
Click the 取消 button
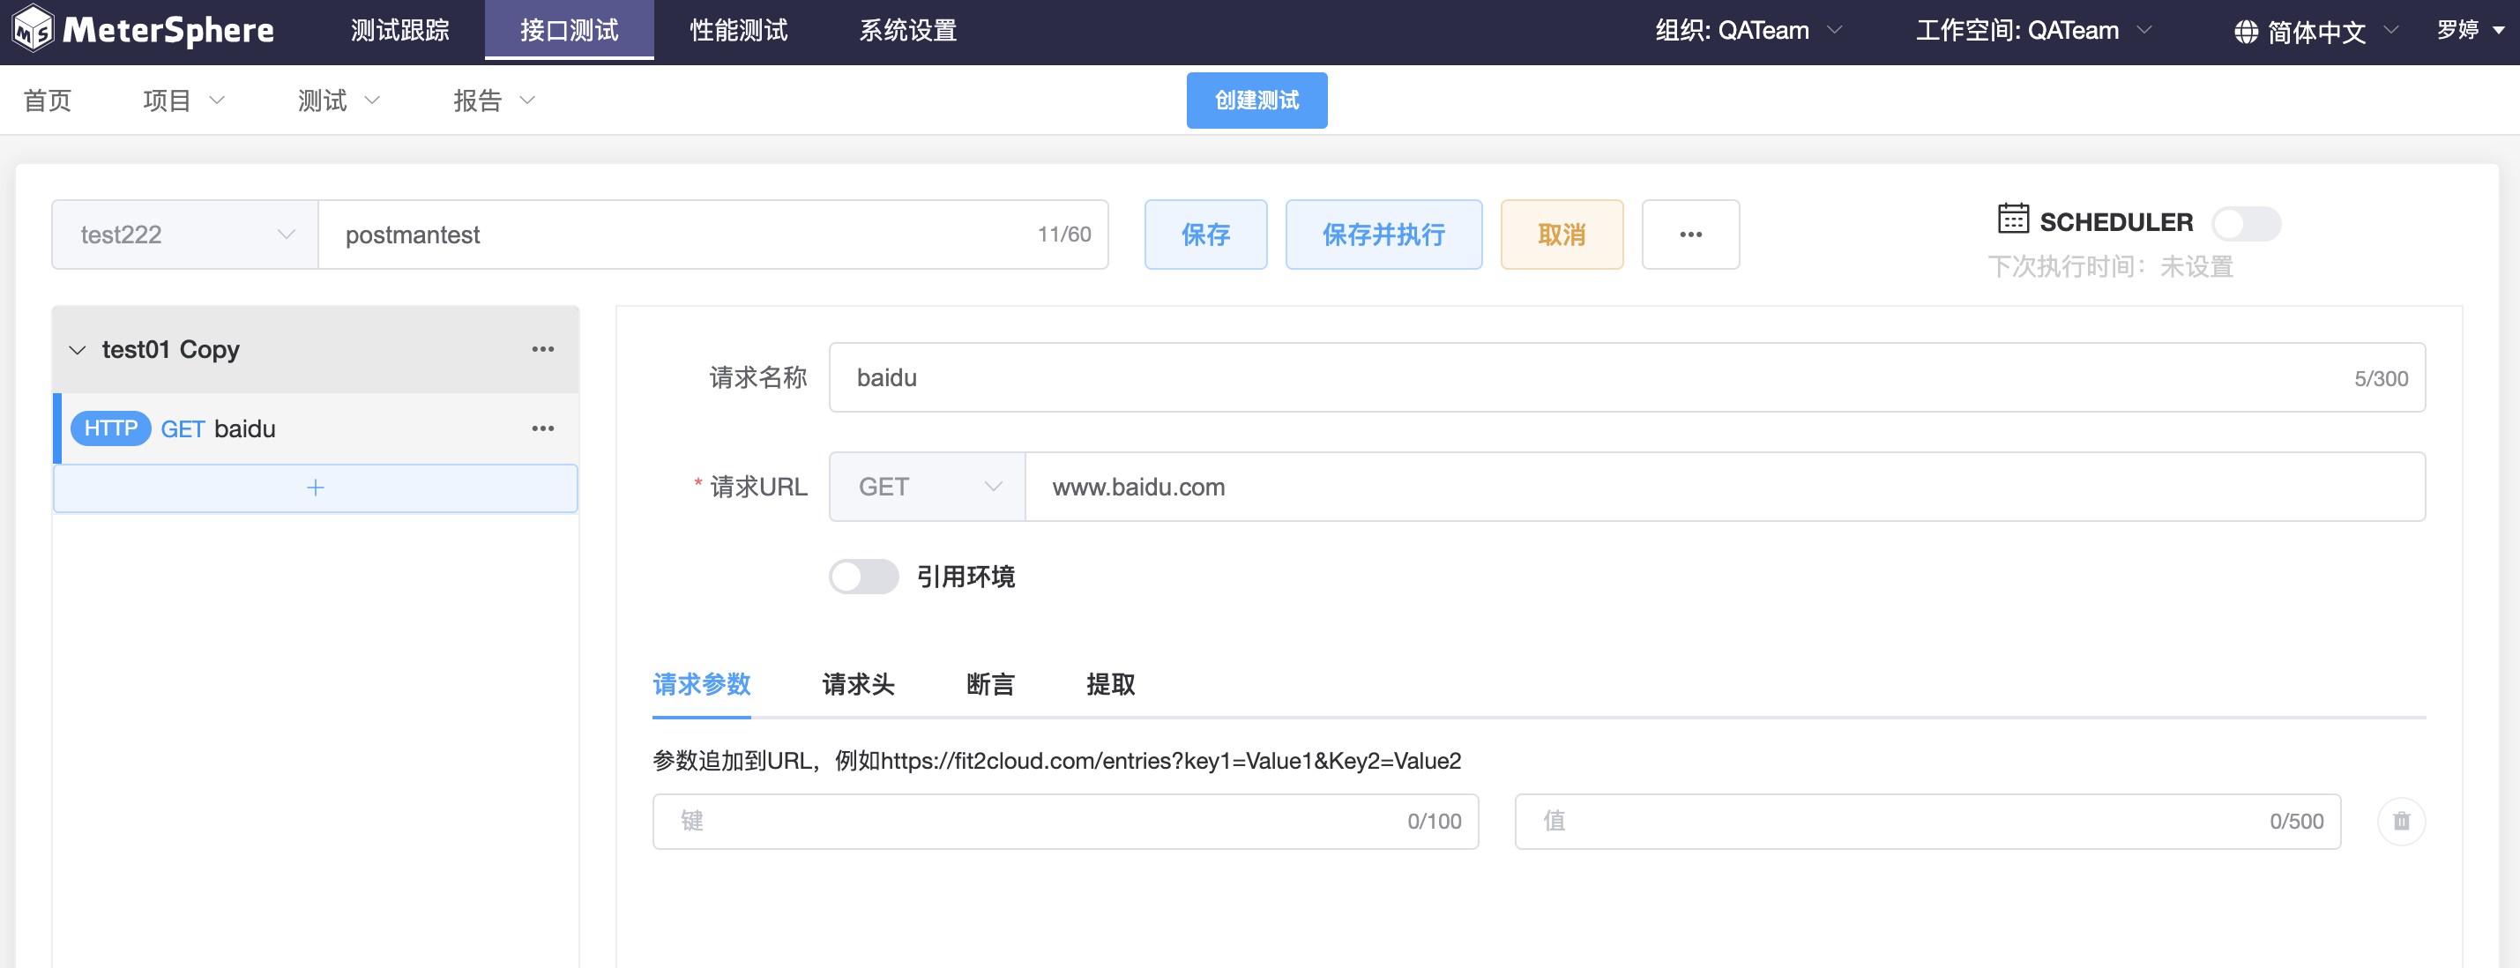pos(1562,235)
